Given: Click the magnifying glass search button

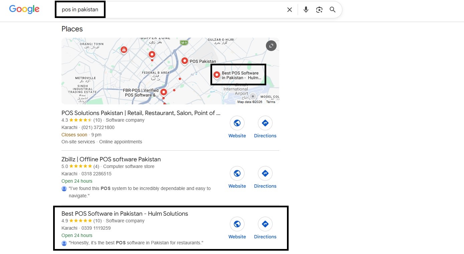Looking at the screenshot, I should [x=332, y=10].
